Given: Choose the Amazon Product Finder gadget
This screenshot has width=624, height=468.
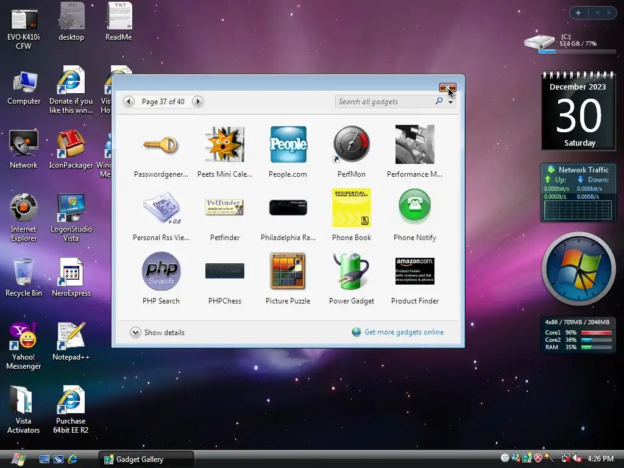Looking at the screenshot, I should [414, 271].
